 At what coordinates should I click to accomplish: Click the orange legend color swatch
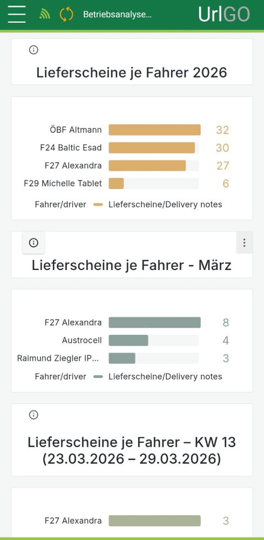(x=98, y=205)
